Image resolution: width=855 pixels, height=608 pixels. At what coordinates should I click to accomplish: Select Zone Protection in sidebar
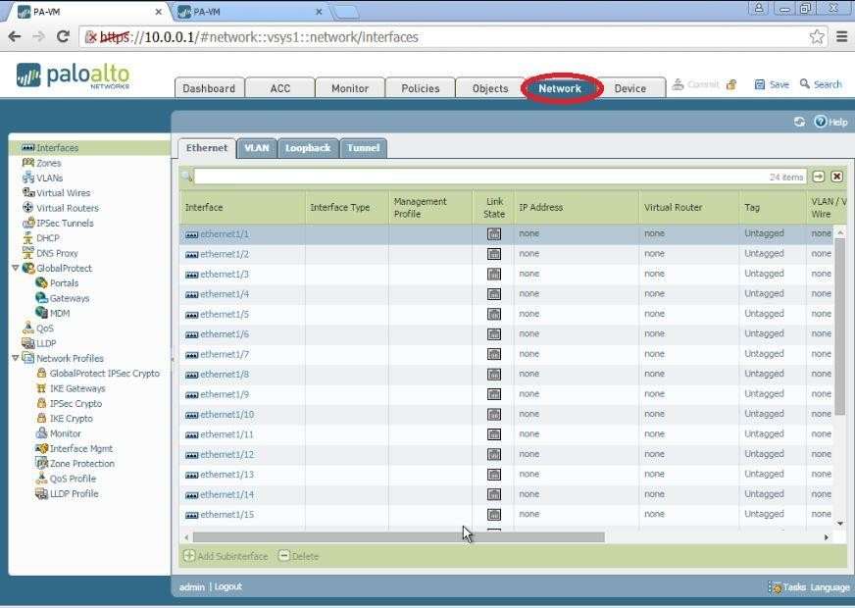click(81, 464)
